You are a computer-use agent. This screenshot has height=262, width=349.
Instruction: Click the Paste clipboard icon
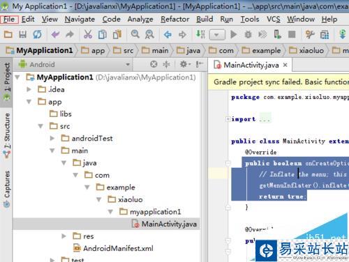117,34
